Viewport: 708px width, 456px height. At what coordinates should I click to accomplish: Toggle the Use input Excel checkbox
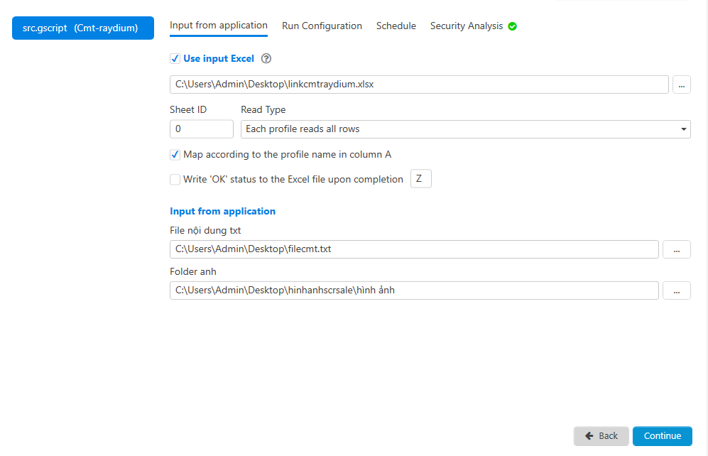[175, 59]
